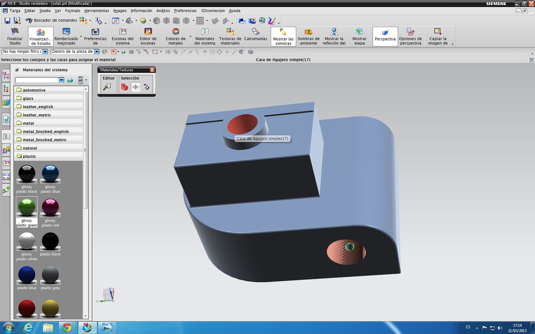Open the Ayuda menu

234,11
